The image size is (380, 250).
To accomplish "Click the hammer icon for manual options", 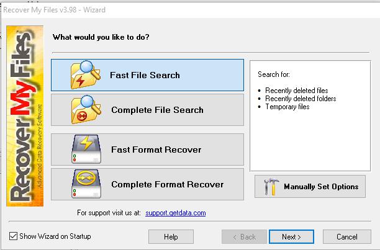I will [270, 186].
